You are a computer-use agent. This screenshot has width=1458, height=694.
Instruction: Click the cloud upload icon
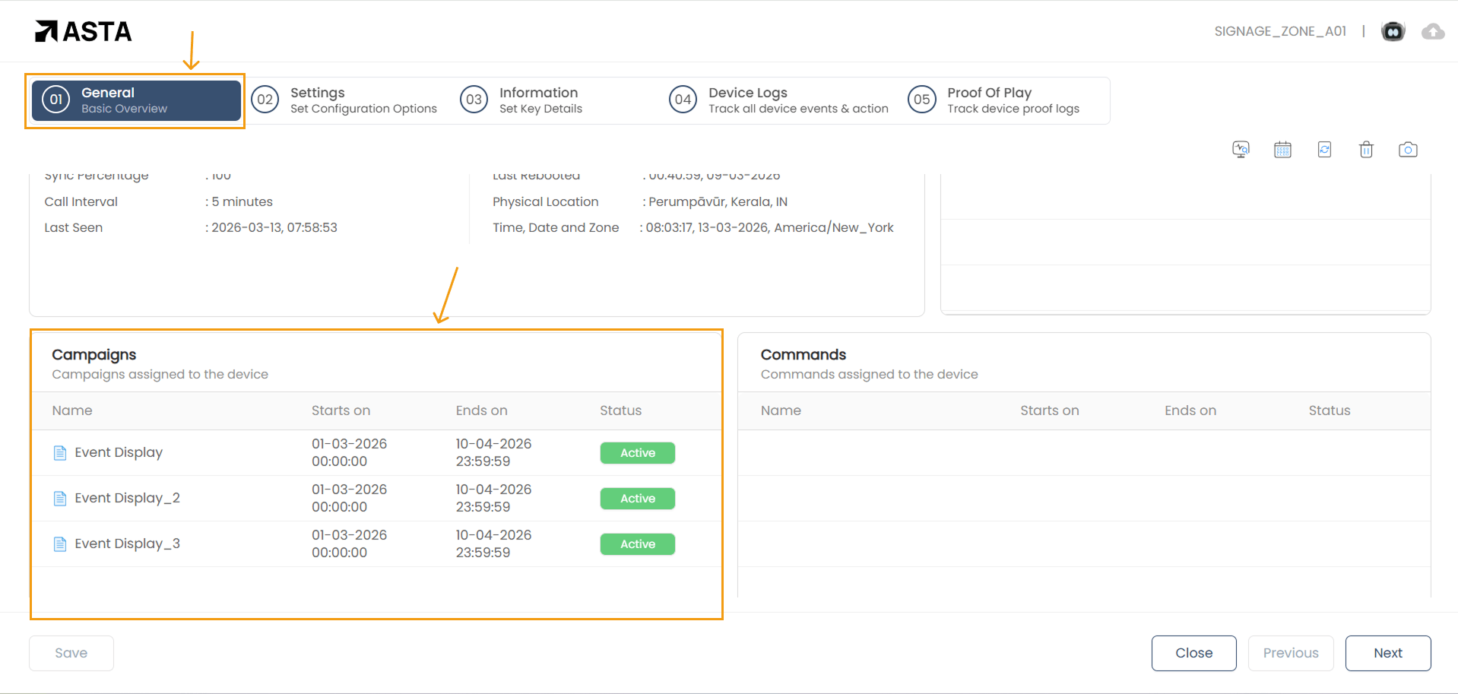pos(1433,31)
